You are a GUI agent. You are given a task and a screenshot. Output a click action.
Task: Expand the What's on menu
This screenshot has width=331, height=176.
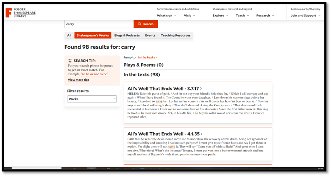166,15
